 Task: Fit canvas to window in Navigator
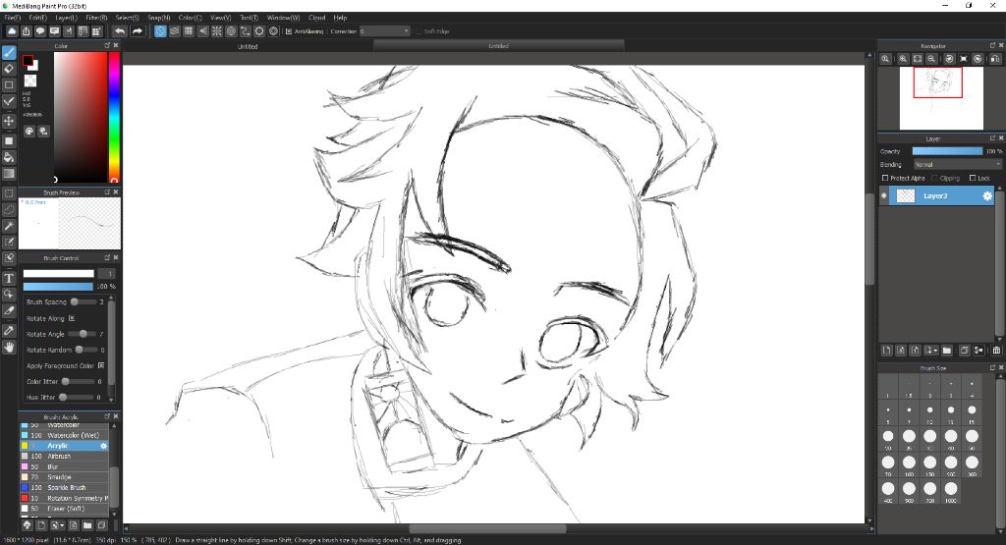918,58
